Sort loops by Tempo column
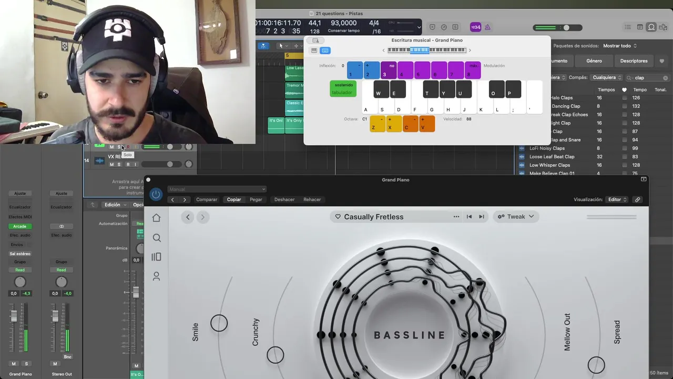The height and width of the screenshot is (379, 673). coord(640,90)
